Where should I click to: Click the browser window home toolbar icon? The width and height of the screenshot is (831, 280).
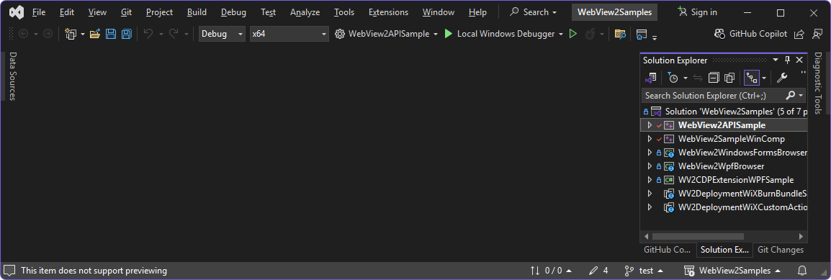coord(642,35)
